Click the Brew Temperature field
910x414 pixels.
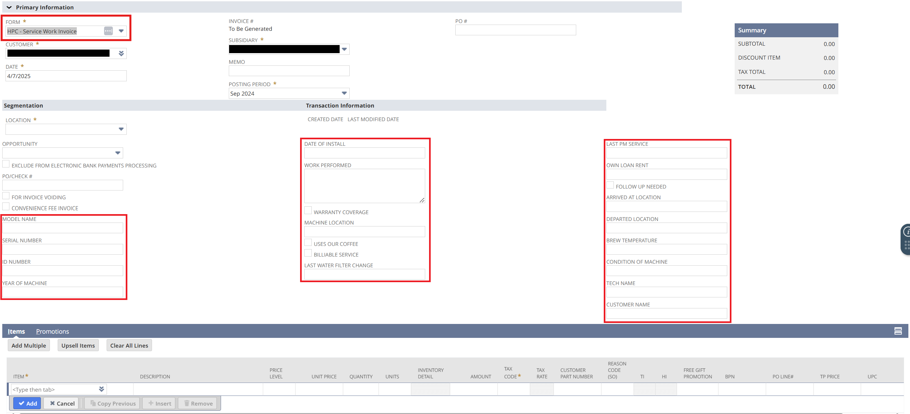(667, 249)
